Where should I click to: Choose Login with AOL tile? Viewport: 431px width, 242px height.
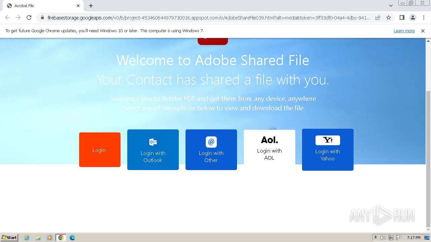pos(269,147)
